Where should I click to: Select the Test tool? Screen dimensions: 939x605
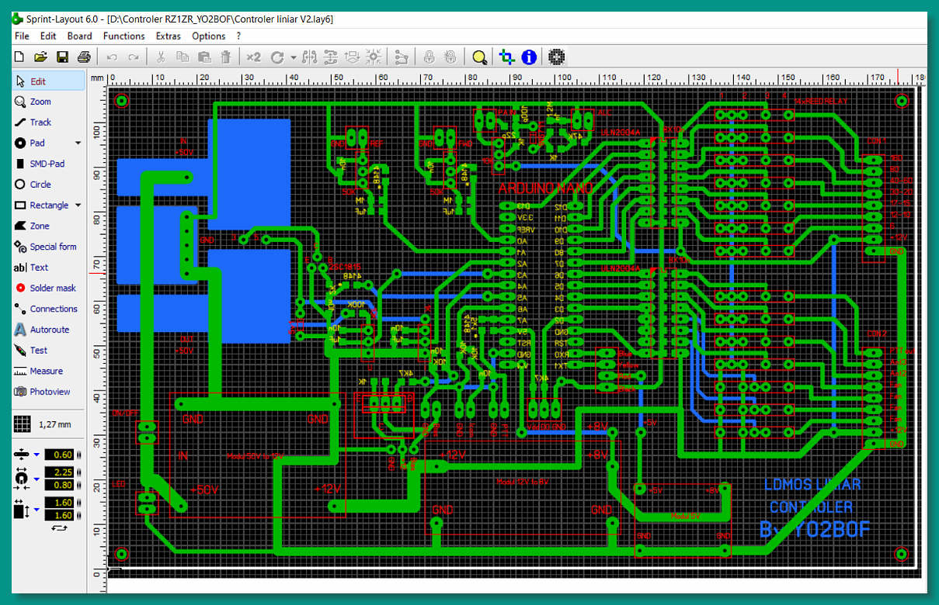click(48, 350)
